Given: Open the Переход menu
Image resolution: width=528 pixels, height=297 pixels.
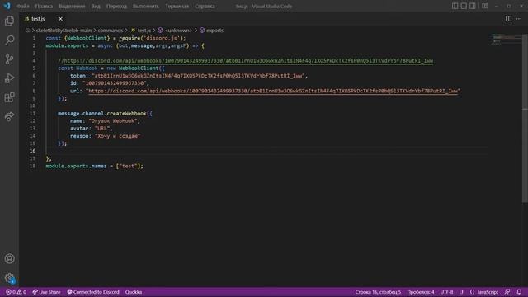Looking at the screenshot, I should tap(116, 7).
